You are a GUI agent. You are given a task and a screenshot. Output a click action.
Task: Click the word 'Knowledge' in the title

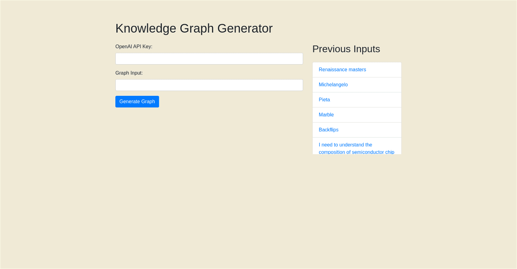click(146, 28)
